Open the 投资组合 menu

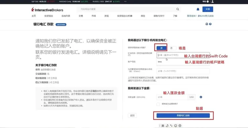[49, 16]
